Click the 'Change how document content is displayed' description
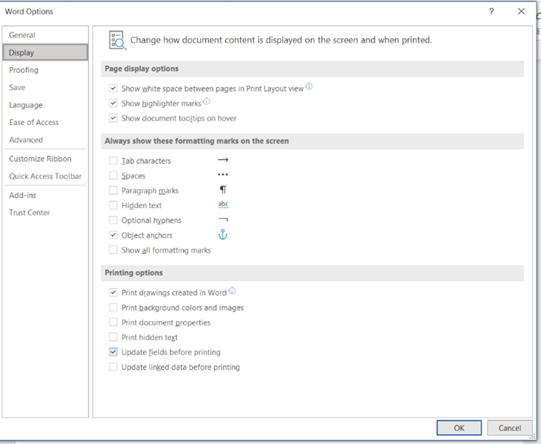541x444 pixels. click(x=281, y=40)
